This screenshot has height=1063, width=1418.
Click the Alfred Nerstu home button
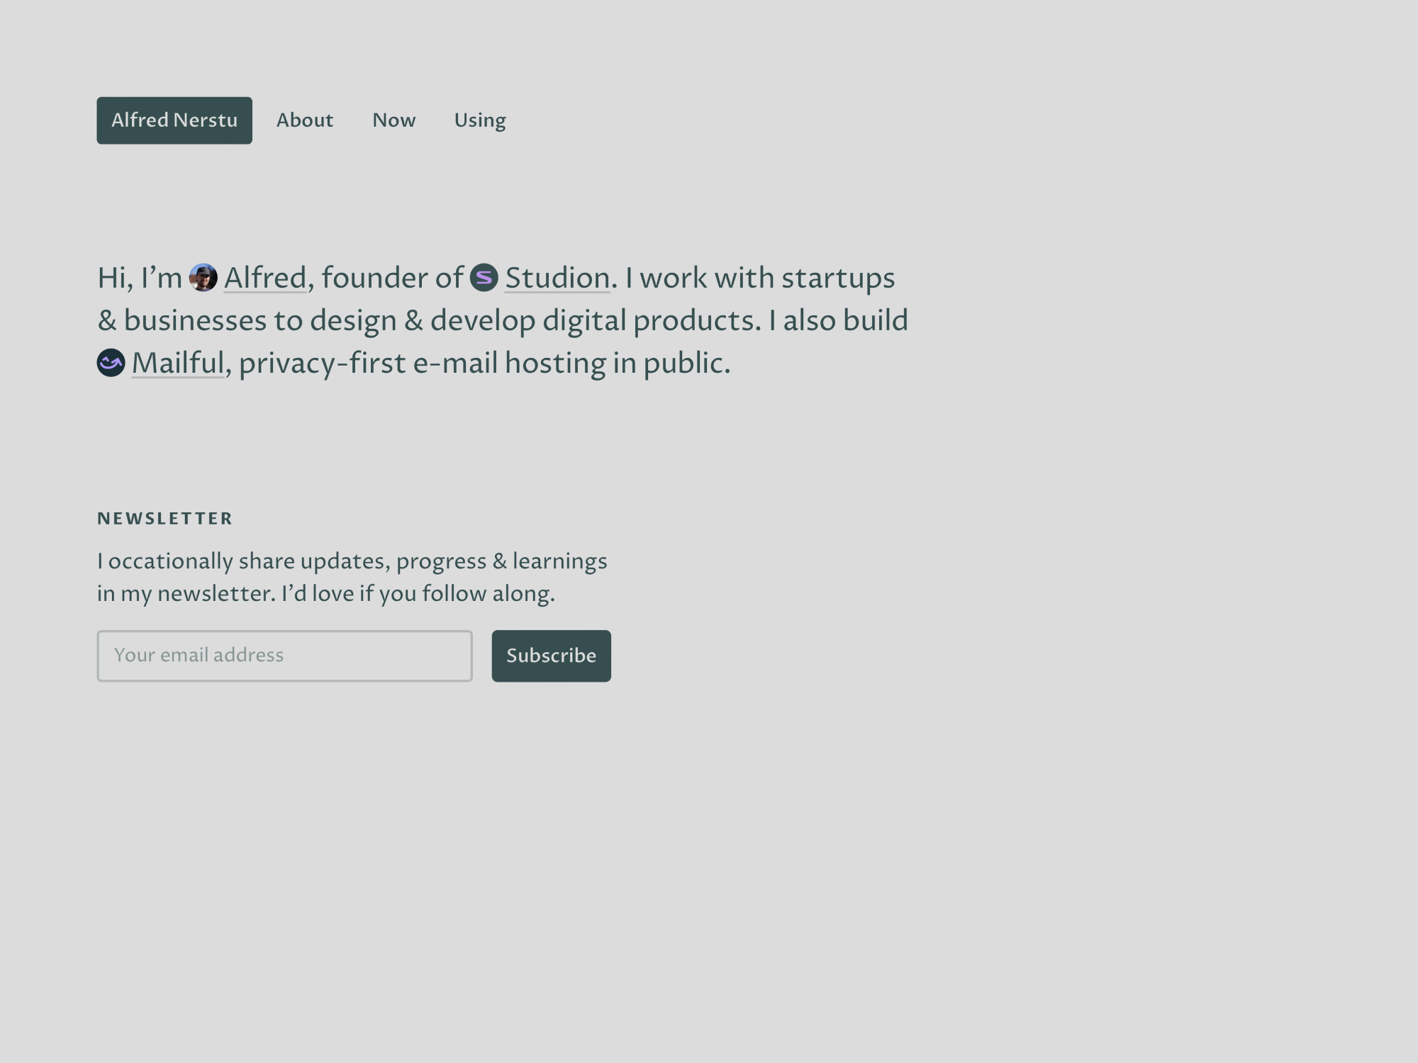pos(174,120)
